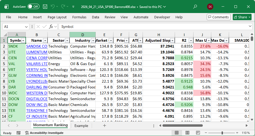Click the zoom in plus icon
255x136 pixels.
[x=237, y=133]
